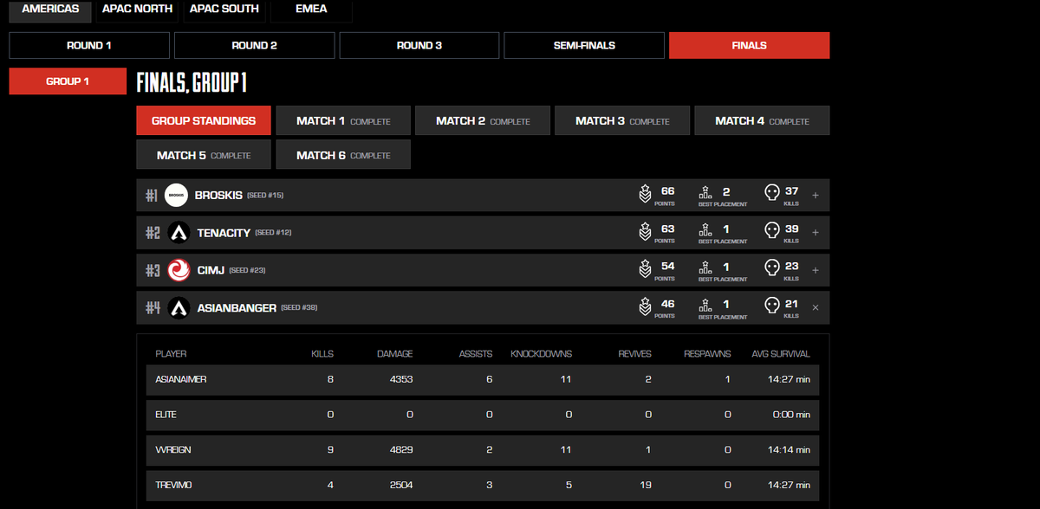1040x509 pixels.
Task: View MATCH 5 results
Action: (x=204, y=155)
